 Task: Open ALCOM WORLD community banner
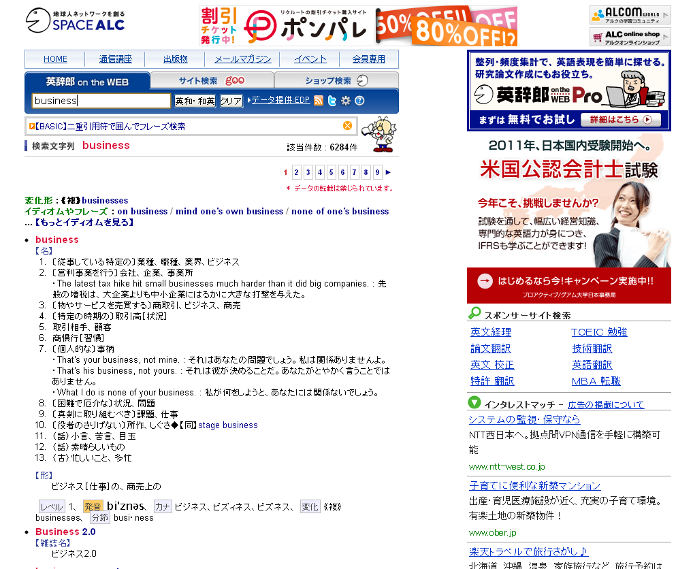(630, 15)
